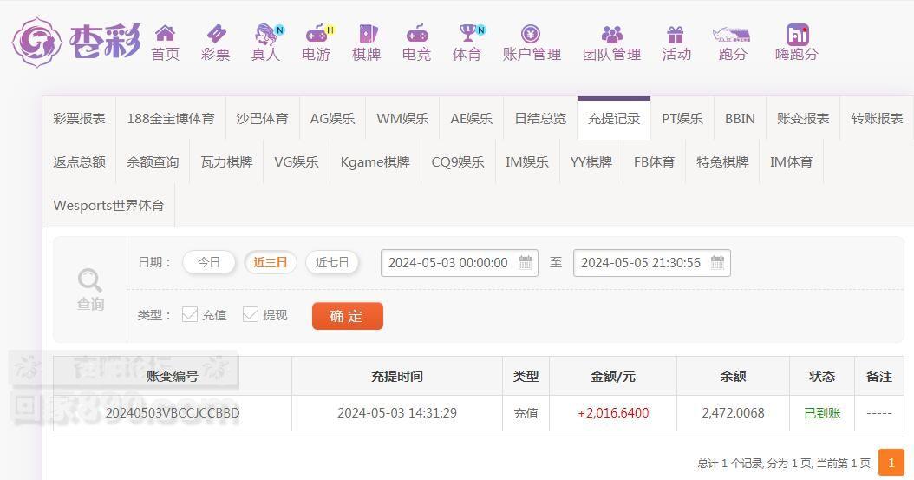Switch to the CQ9娱乐 tab

coord(458,162)
